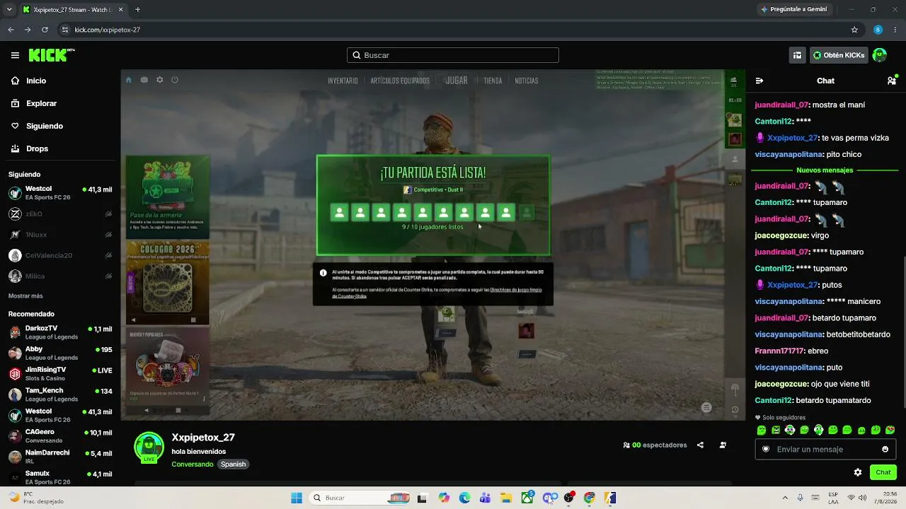Click the share stream icon

tap(700, 445)
